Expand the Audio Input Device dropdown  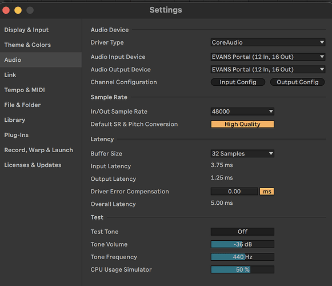pos(268,57)
